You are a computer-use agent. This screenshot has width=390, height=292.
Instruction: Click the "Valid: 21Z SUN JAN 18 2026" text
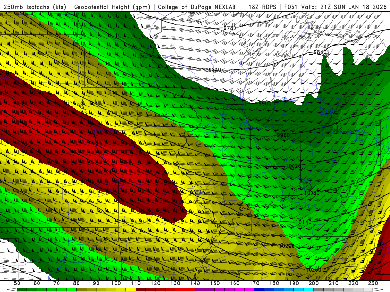(x=344, y=7)
